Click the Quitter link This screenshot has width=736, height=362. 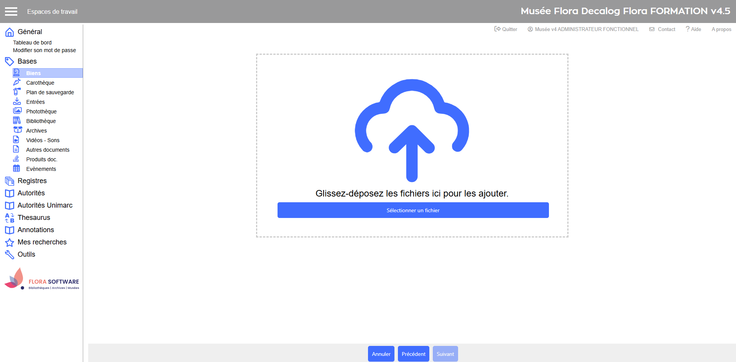click(x=506, y=29)
